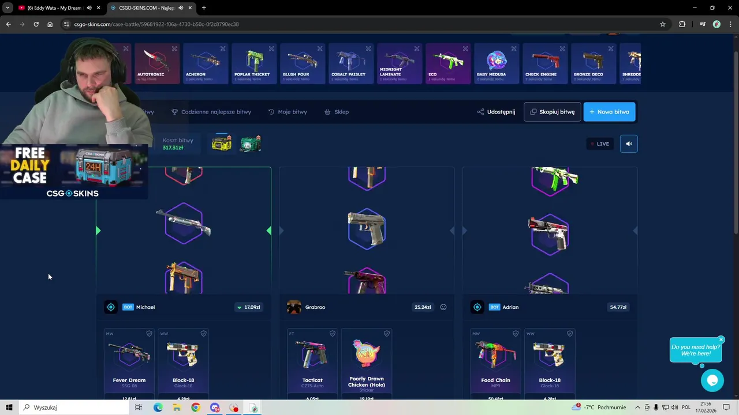
Task: Go back in the browser
Action: point(8,24)
